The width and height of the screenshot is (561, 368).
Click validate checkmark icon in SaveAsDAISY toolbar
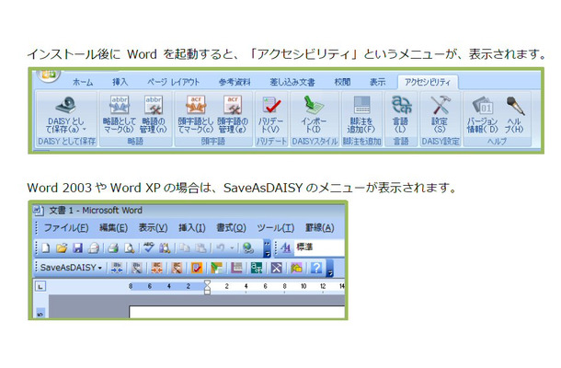coord(197,268)
